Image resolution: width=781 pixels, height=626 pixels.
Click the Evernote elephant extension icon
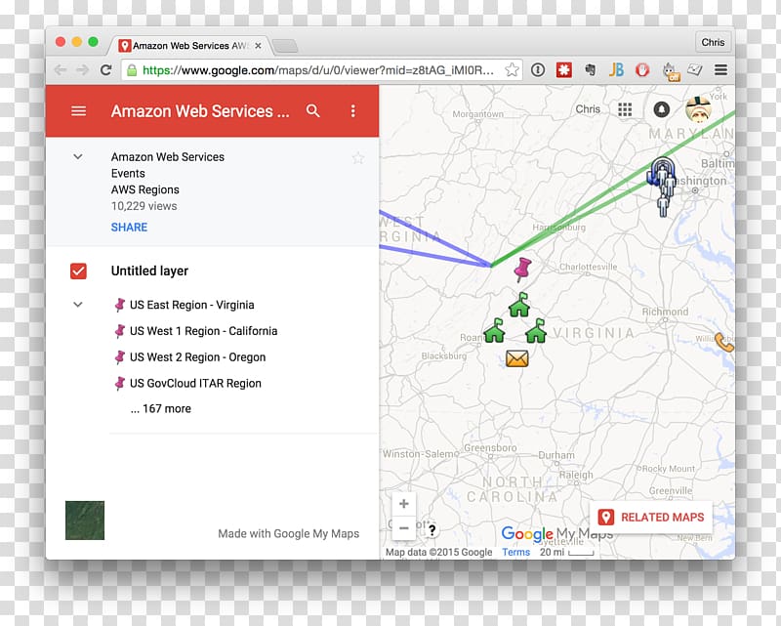pyautogui.click(x=591, y=69)
